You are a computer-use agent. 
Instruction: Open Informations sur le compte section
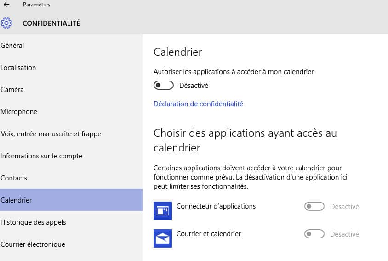click(71, 156)
